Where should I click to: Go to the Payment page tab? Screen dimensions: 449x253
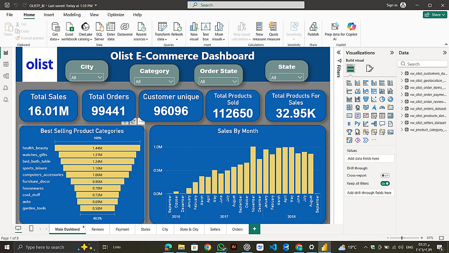(122, 229)
